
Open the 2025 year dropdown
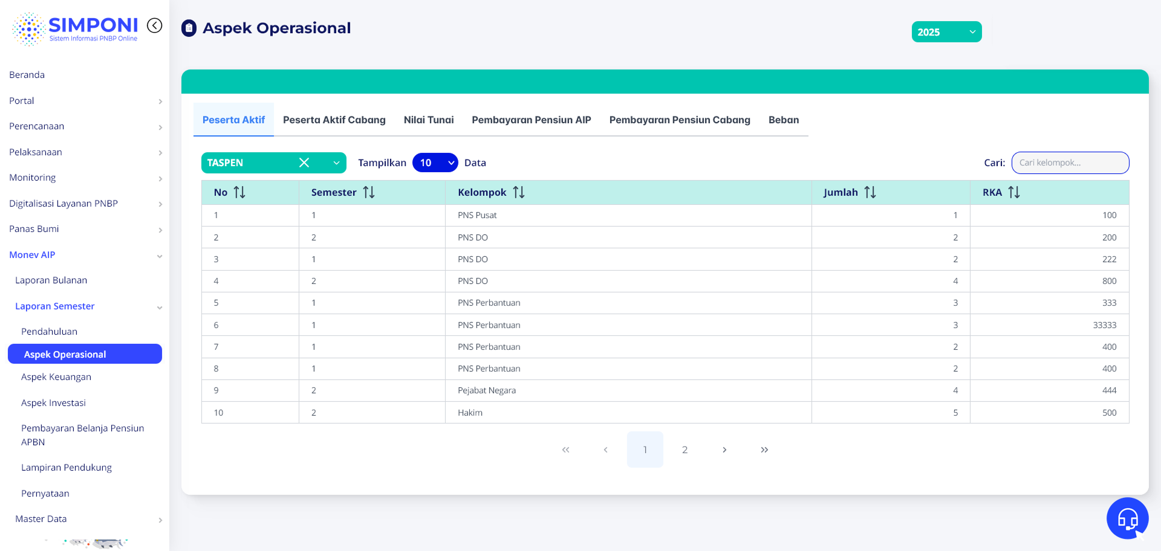click(x=946, y=32)
